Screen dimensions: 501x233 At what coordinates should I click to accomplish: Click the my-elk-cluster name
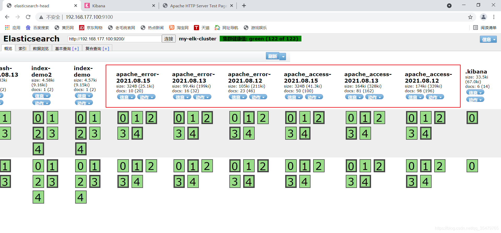click(198, 39)
